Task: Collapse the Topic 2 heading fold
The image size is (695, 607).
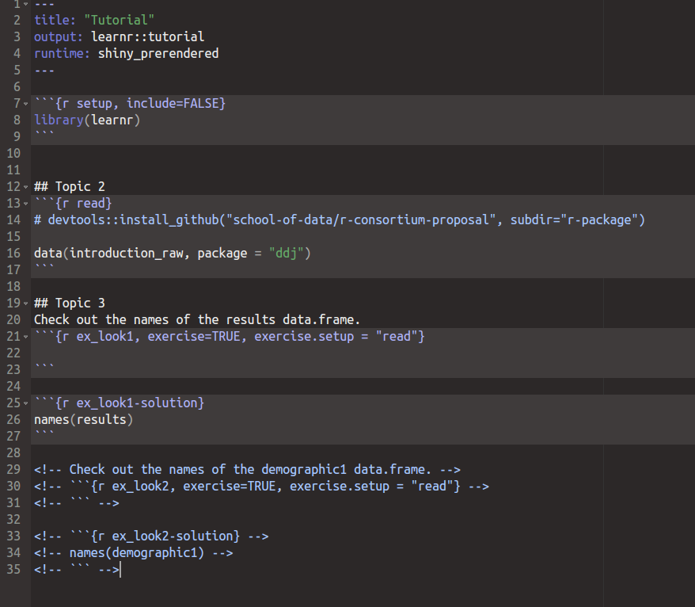Action: point(24,186)
